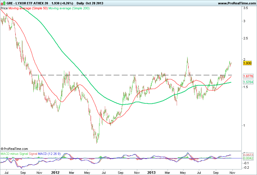Click the ProRealTime.com copyright text
Screen dimensions: 257x175
coord(14,149)
